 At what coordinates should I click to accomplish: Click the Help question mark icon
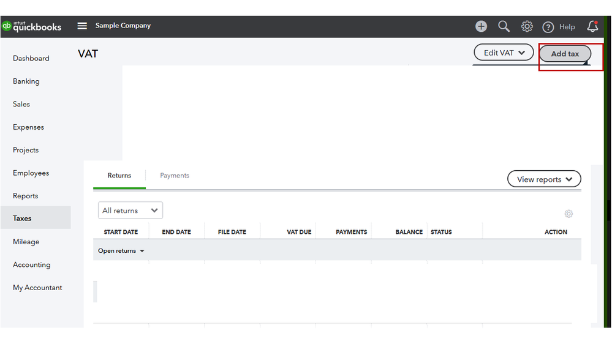(548, 27)
